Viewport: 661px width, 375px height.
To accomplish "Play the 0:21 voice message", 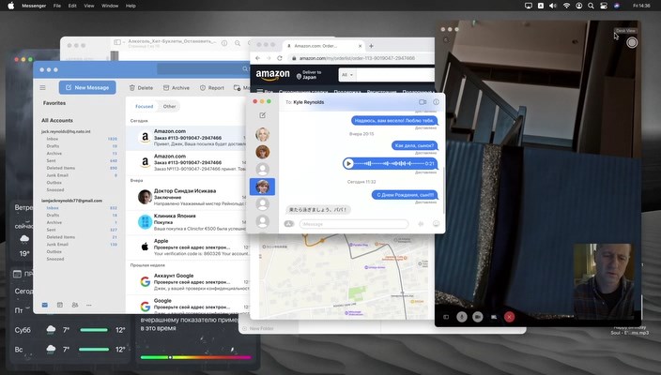I will (348, 163).
